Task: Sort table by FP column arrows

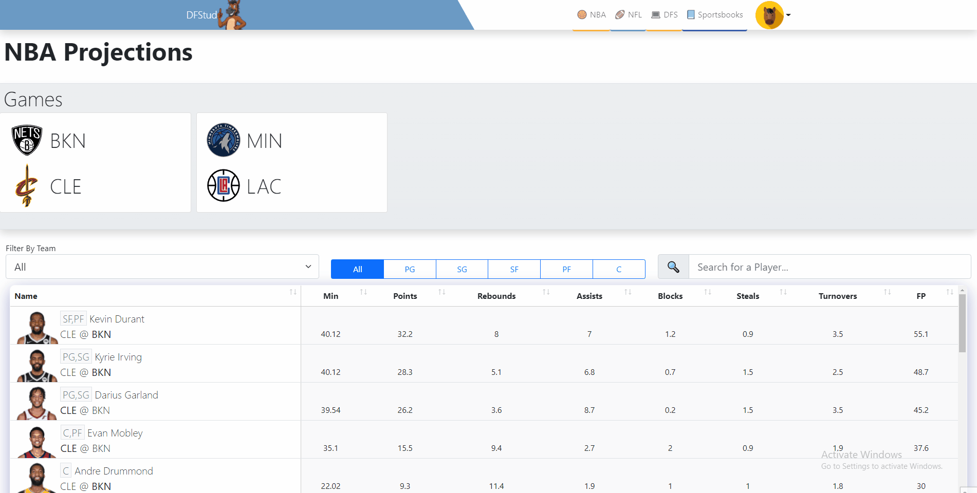Action: (x=950, y=292)
